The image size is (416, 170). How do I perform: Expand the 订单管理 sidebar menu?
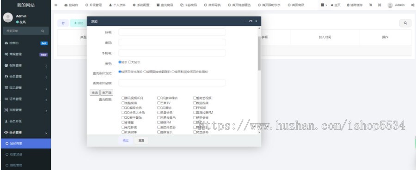coord(25,99)
